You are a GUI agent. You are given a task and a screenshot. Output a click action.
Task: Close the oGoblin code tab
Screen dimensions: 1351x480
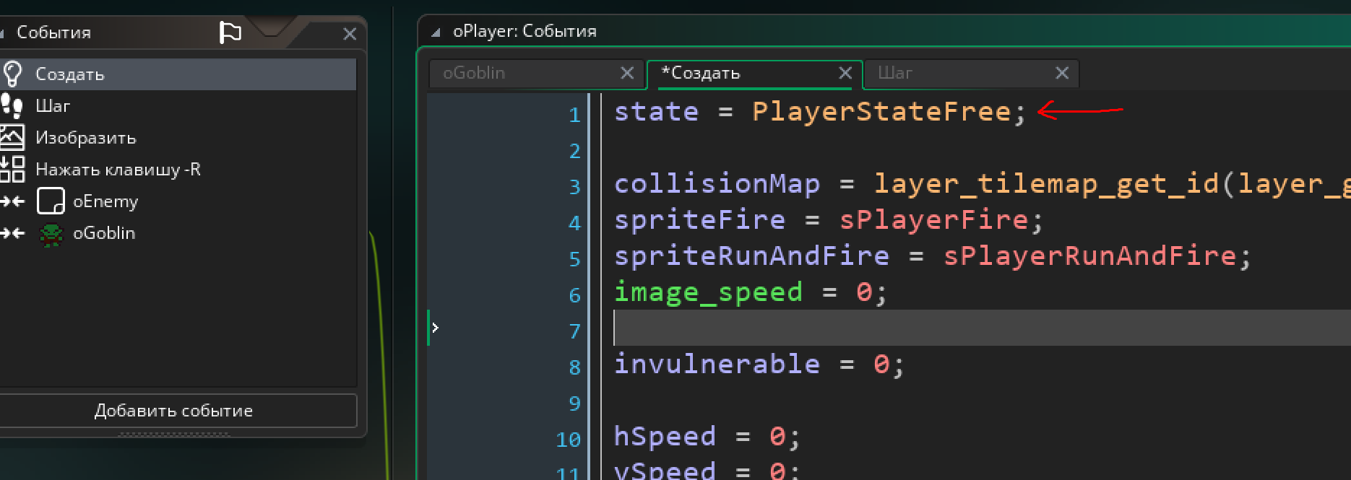coord(627,73)
